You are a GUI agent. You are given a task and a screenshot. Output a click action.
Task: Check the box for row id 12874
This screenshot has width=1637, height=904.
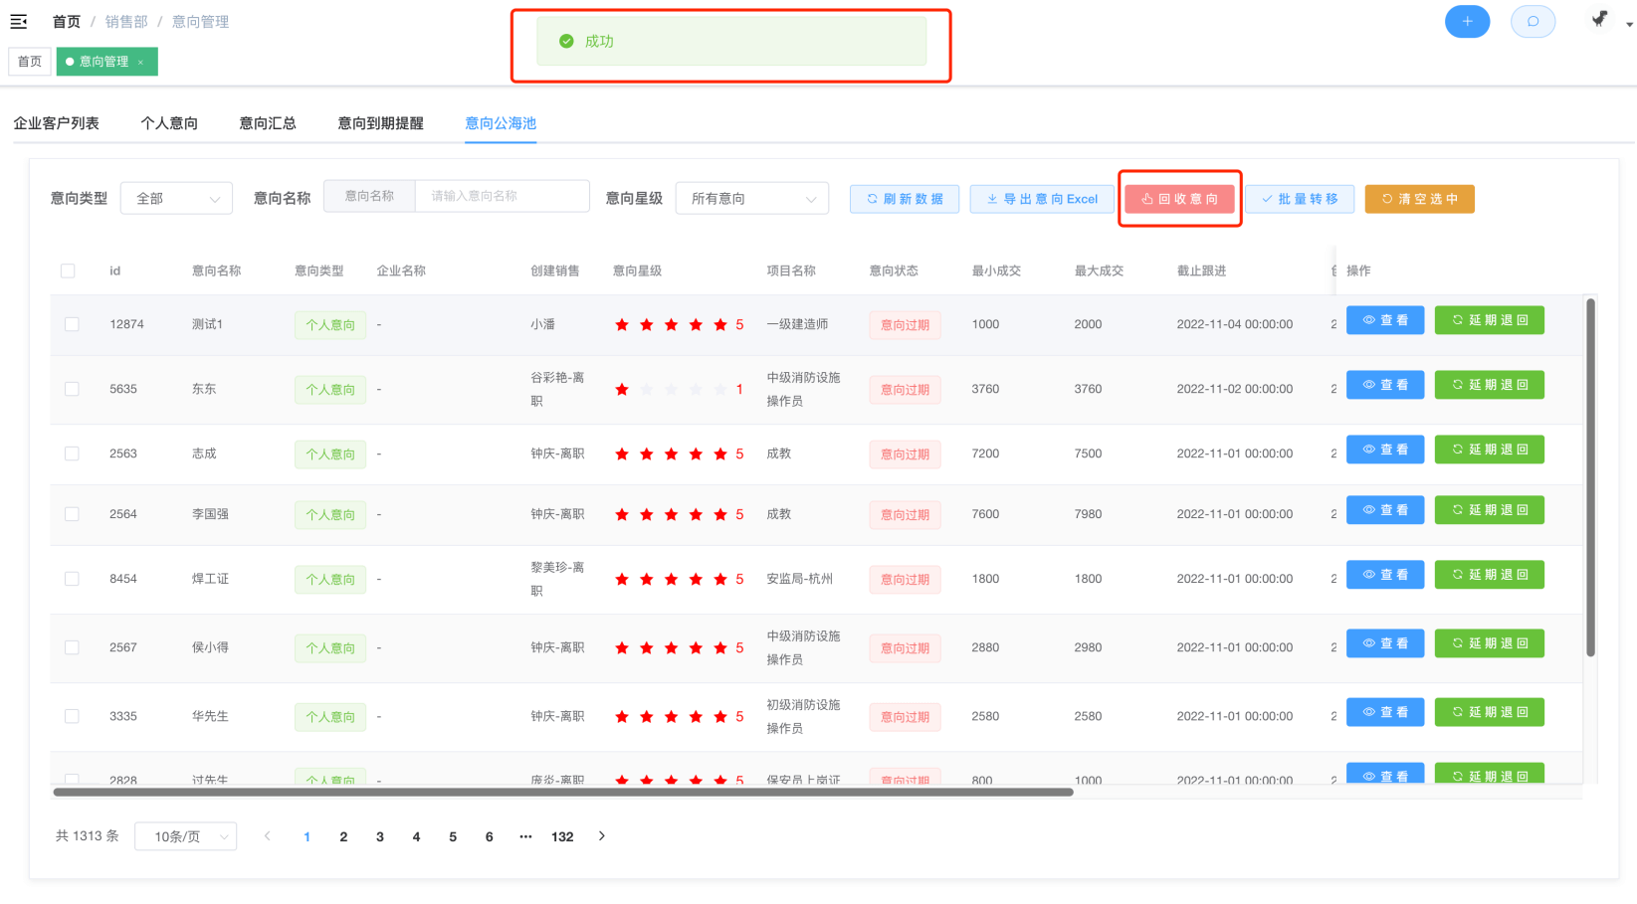72,324
